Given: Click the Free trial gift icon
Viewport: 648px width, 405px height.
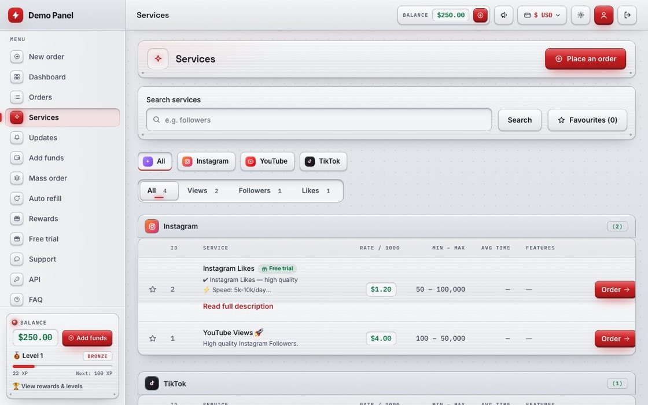Looking at the screenshot, I should pos(17,239).
